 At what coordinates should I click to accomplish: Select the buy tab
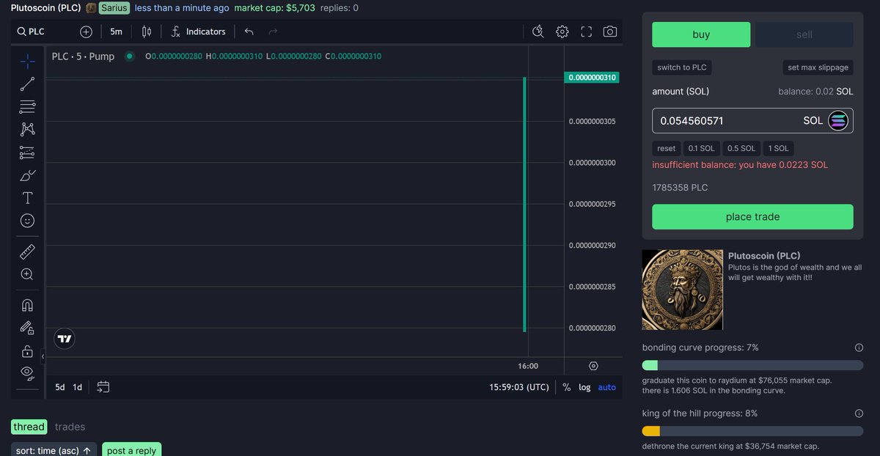[701, 34]
